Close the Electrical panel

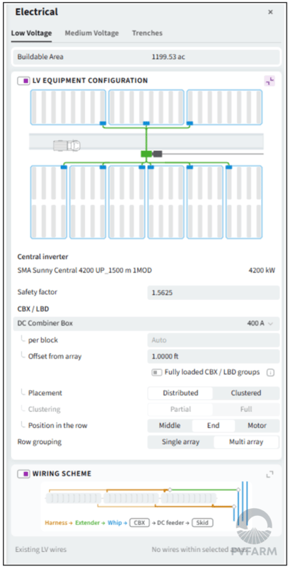click(270, 12)
